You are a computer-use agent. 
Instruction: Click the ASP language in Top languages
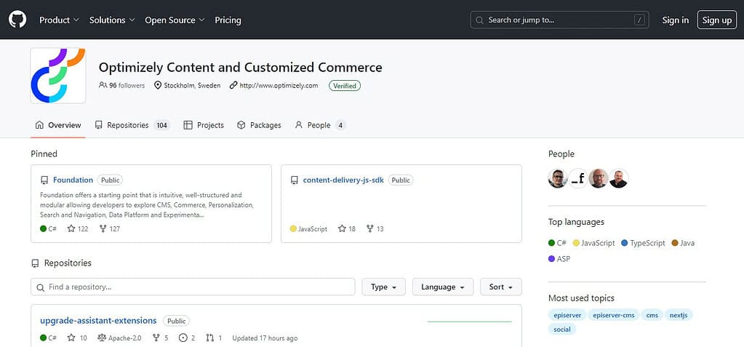click(x=559, y=259)
